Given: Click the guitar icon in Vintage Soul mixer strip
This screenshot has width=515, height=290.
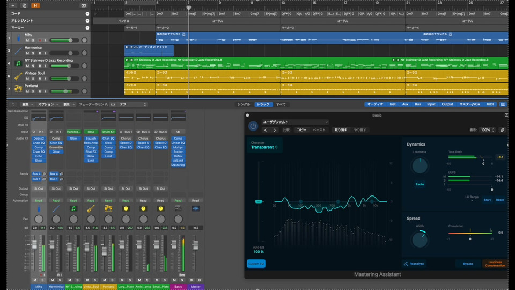Looking at the screenshot, I should point(91,208).
